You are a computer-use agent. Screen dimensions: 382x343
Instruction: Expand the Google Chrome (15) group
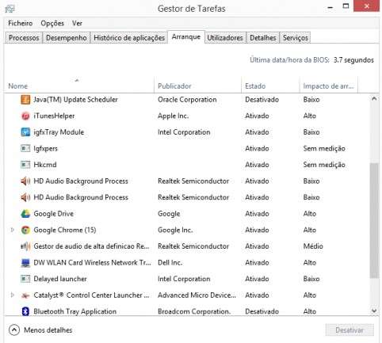[12, 230]
